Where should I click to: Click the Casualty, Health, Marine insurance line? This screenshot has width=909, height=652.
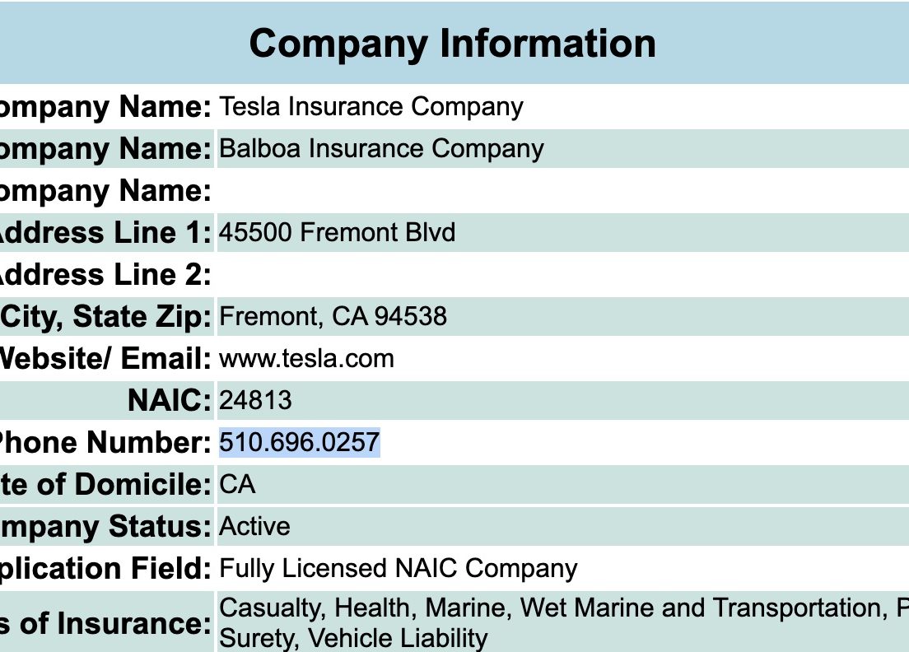pos(563,608)
